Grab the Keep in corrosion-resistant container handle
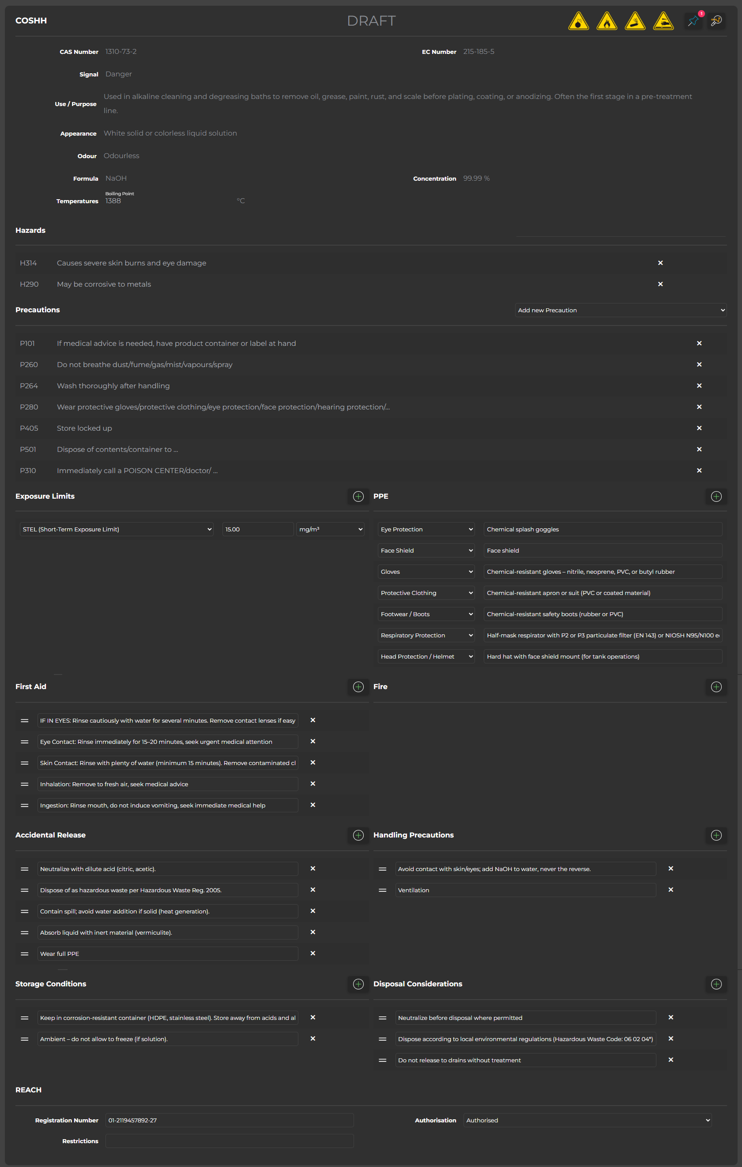Image resolution: width=742 pixels, height=1167 pixels. [x=25, y=1018]
